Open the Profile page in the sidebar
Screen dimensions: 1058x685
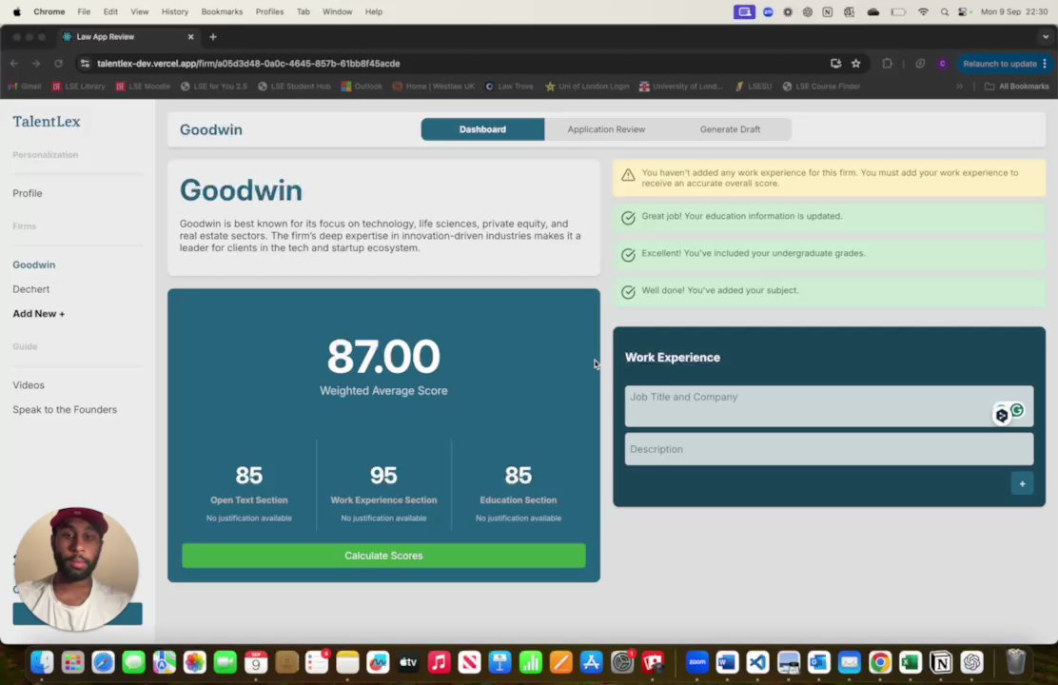[28, 194]
